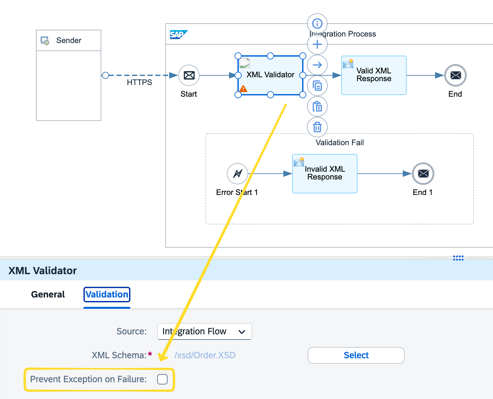Screen dimensions: 493x399
Task: Switch to the General tab
Action: click(x=48, y=295)
